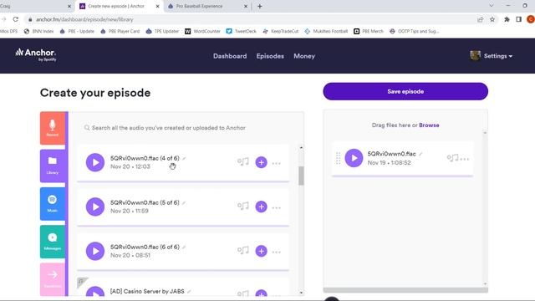
Task: Open the browser extensions puzzle icon
Action: [x=507, y=19]
